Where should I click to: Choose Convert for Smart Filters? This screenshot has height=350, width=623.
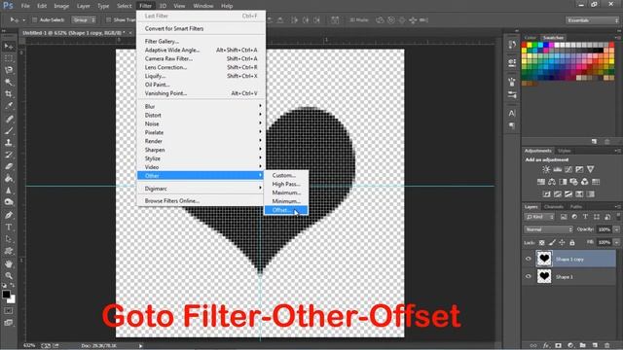202,28
